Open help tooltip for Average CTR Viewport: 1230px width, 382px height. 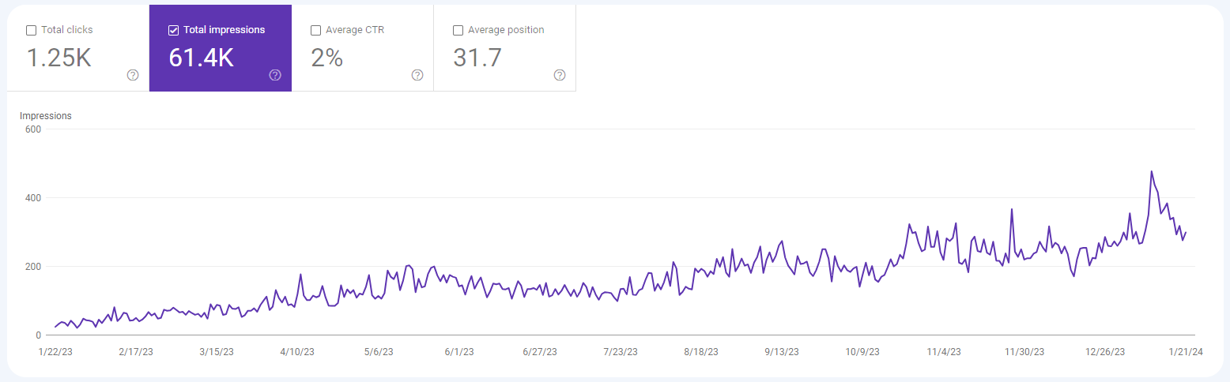417,75
